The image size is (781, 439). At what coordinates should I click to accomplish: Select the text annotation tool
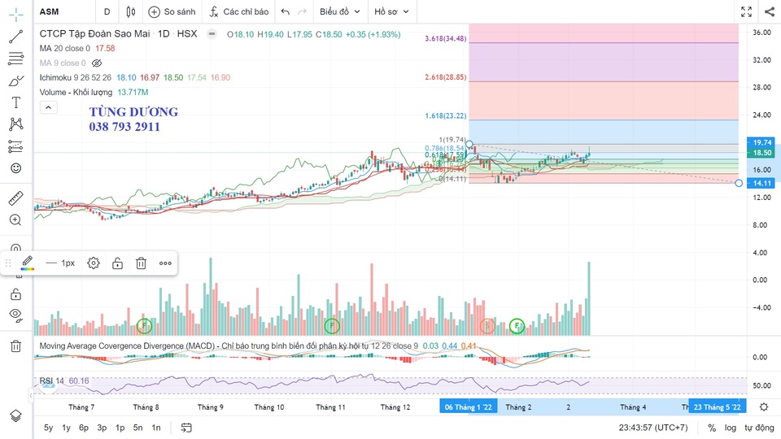tap(15, 102)
